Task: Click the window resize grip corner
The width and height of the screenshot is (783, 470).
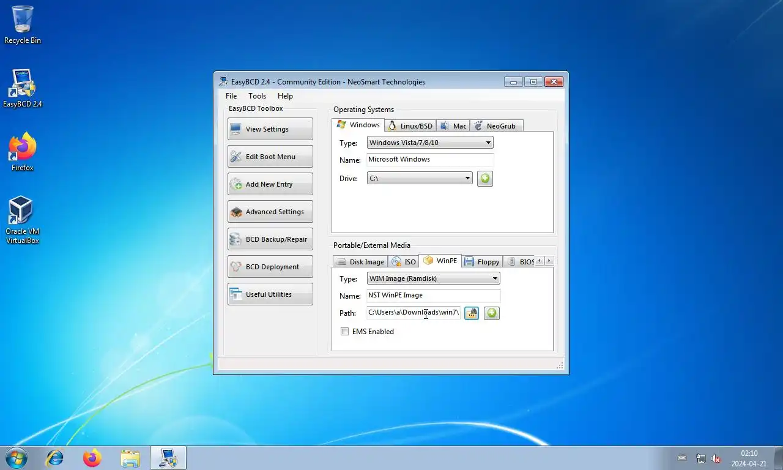Action: (x=560, y=365)
